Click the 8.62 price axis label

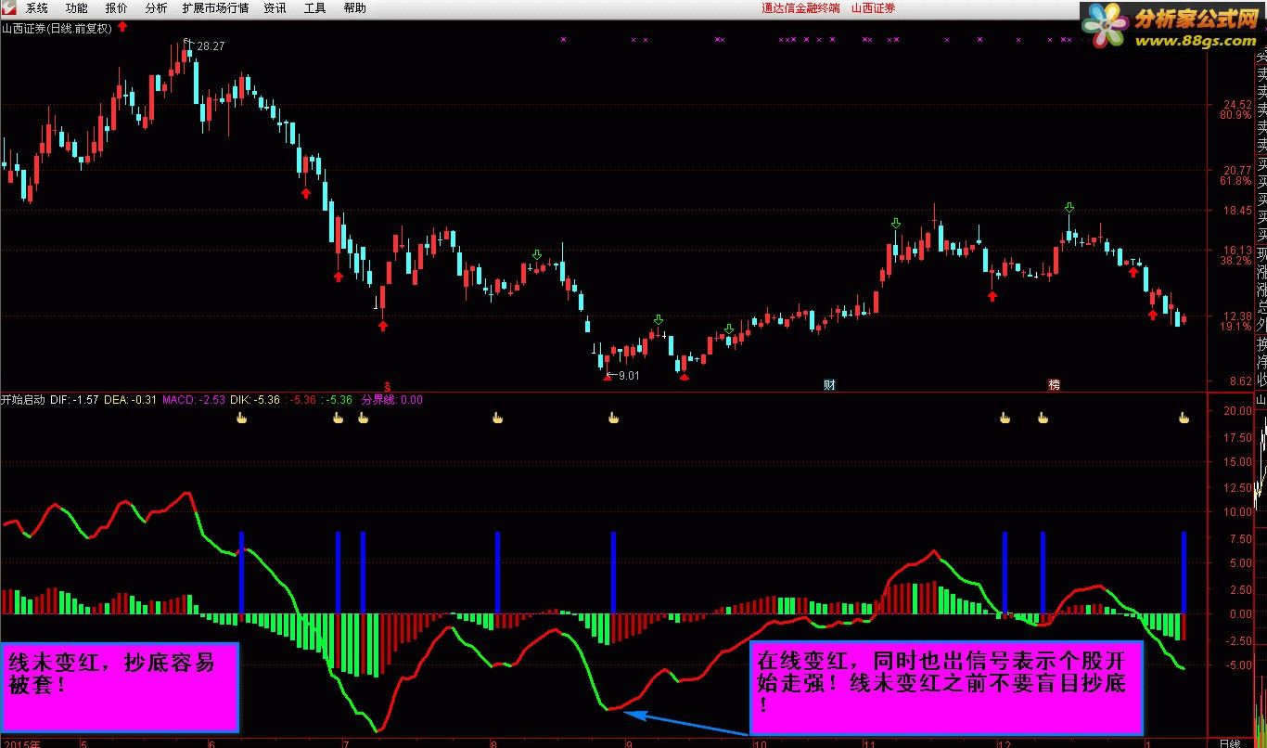pos(1240,381)
